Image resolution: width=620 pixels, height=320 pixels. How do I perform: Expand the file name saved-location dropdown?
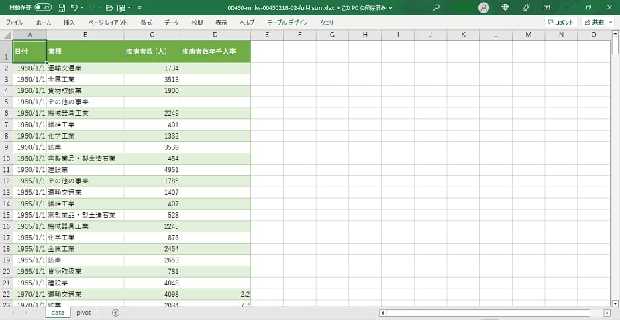[389, 7]
